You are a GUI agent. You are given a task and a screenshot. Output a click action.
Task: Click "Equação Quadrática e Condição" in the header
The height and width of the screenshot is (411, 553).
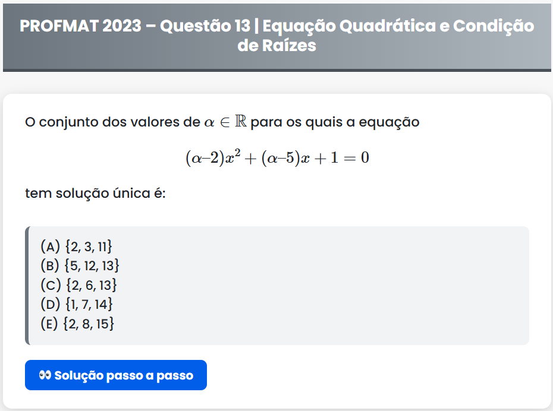tap(398, 26)
